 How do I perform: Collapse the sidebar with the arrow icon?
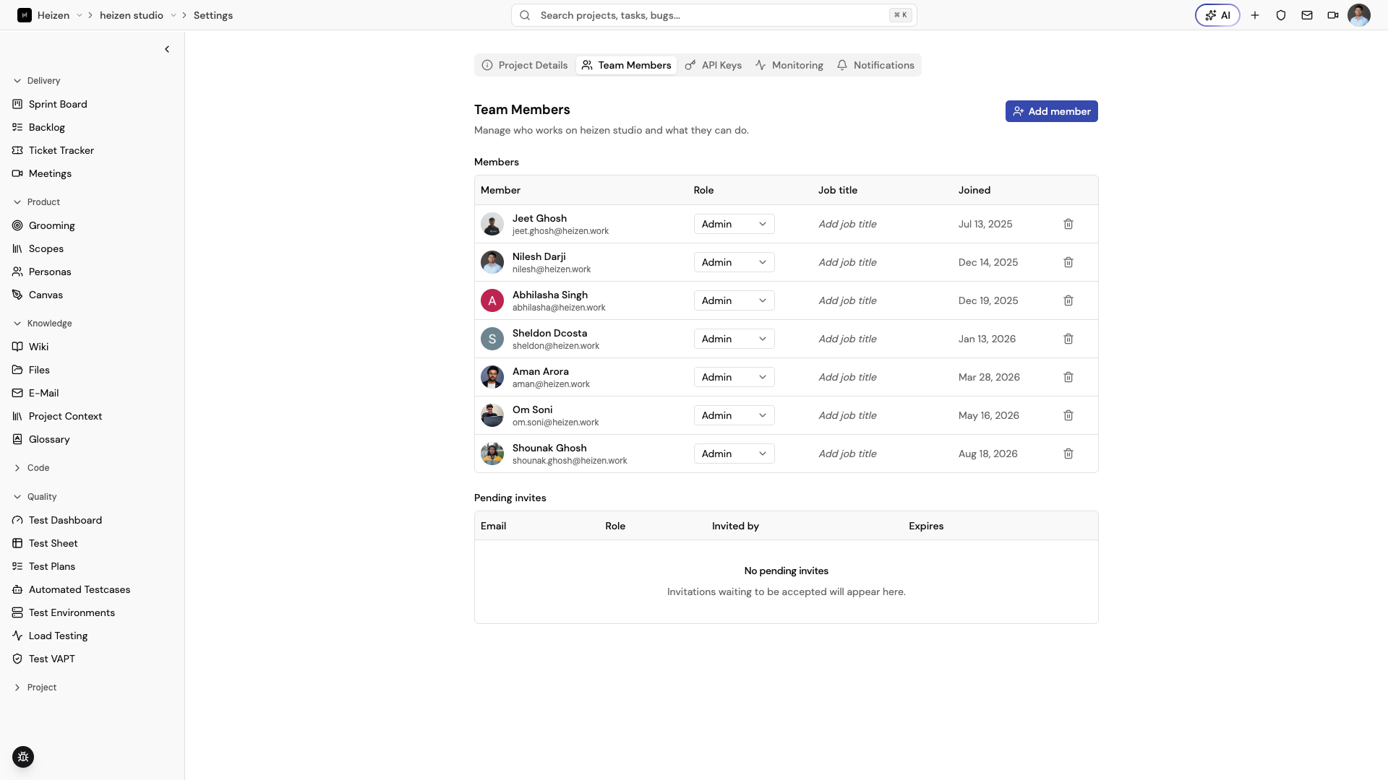[167, 49]
